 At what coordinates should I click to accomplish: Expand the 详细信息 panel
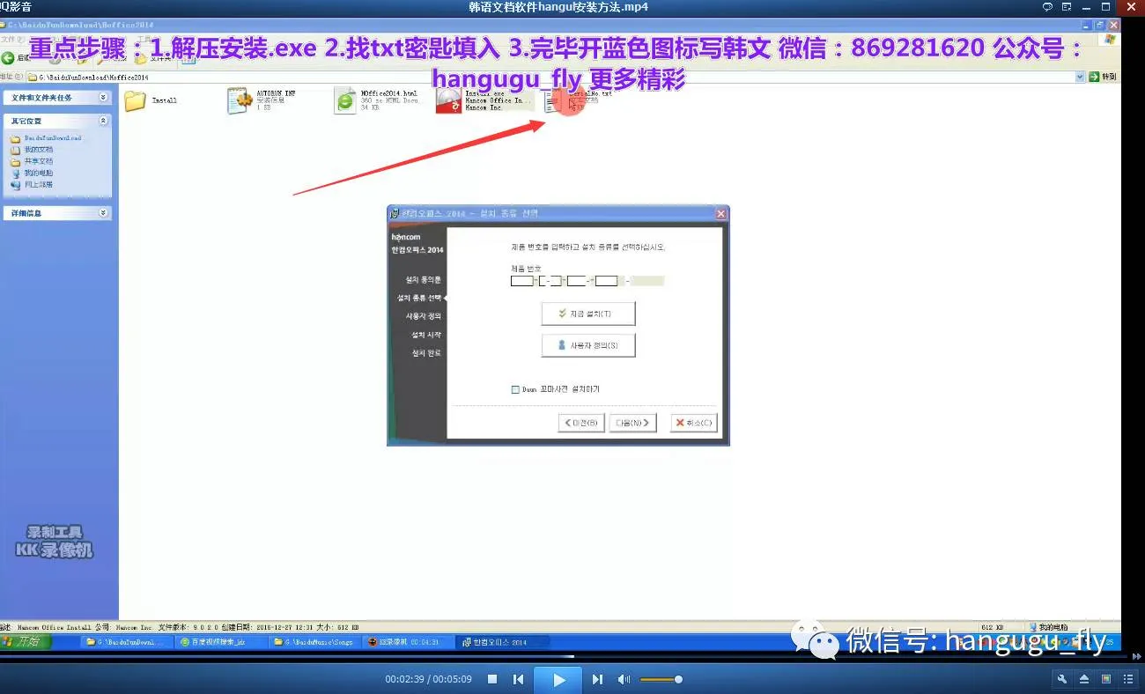[x=103, y=213]
